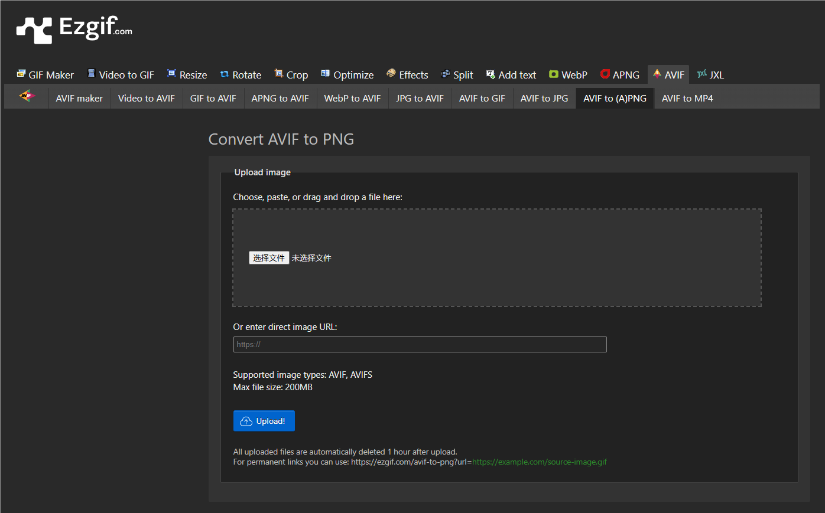
Task: Open the Add text tool
Action: pyautogui.click(x=511, y=75)
